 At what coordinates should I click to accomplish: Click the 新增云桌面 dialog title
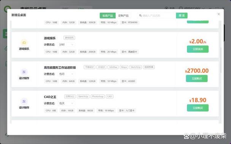[x=19, y=15]
